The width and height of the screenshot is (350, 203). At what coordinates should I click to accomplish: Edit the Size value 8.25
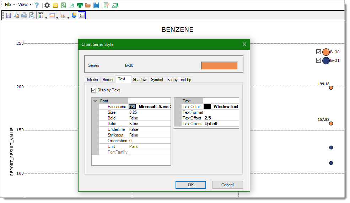coord(149,112)
